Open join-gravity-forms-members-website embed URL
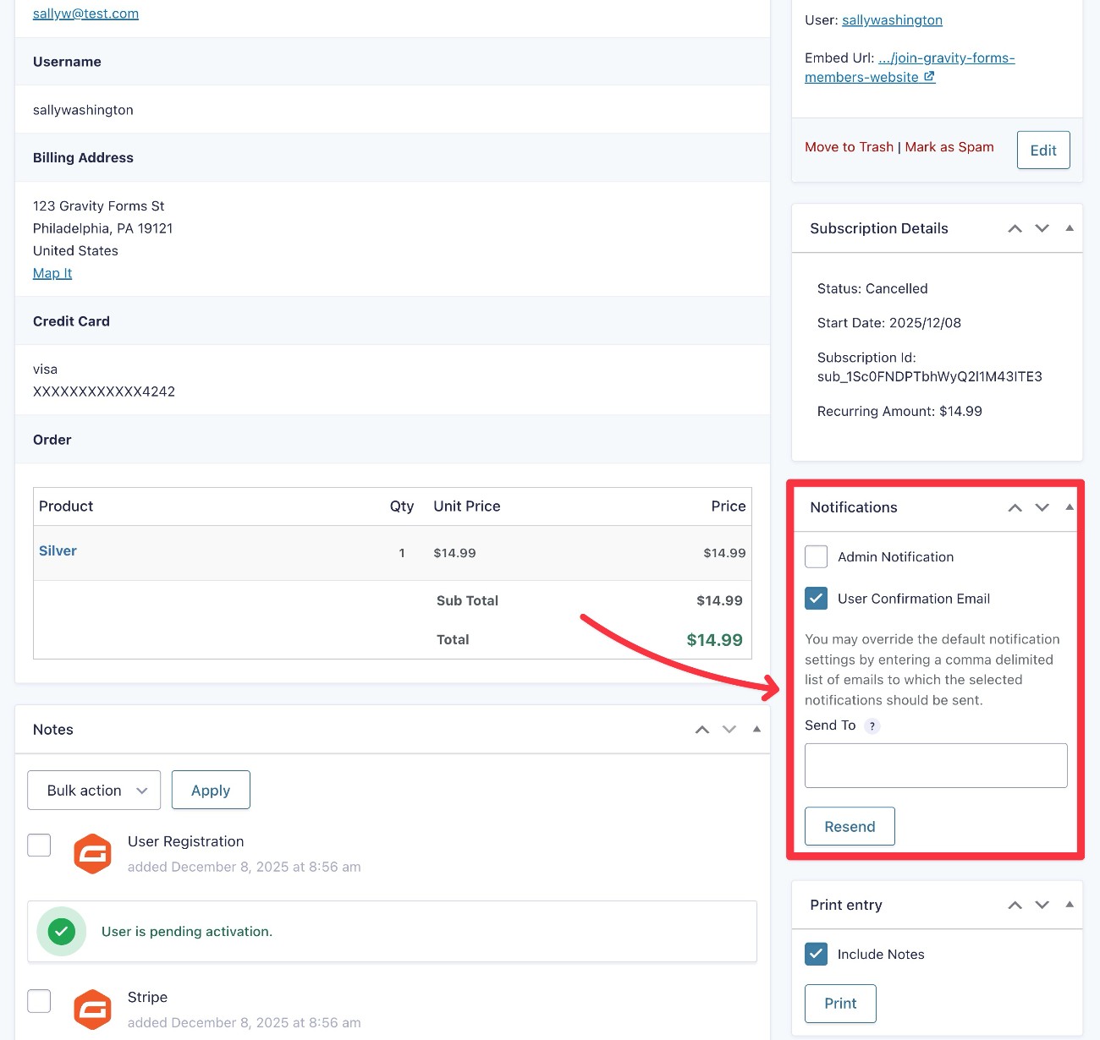 [x=910, y=68]
